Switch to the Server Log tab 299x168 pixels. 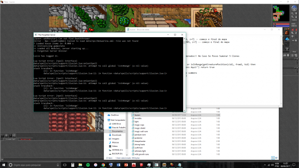[x=26, y=139]
